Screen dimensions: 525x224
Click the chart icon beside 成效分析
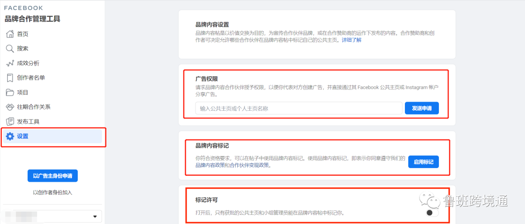point(10,63)
